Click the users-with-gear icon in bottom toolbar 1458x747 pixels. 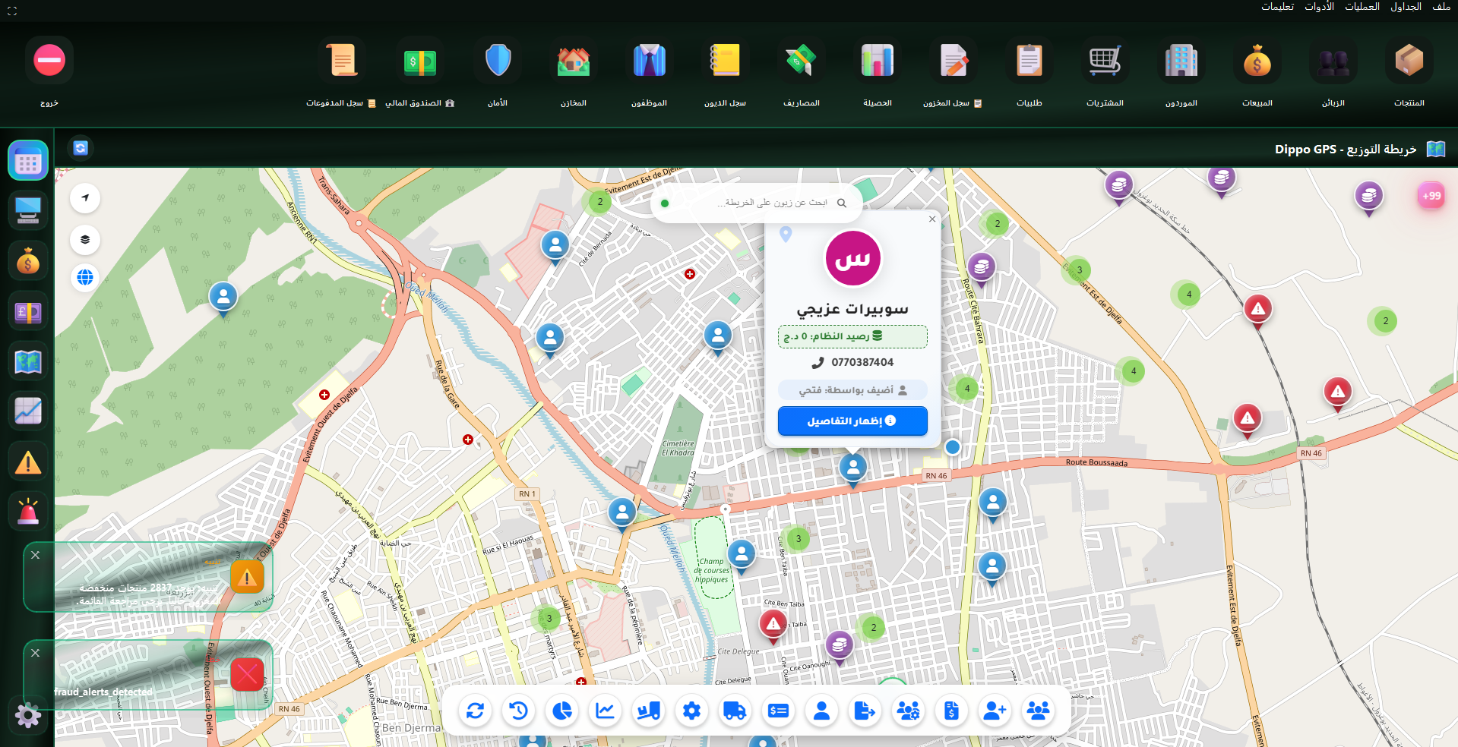[x=909, y=711]
